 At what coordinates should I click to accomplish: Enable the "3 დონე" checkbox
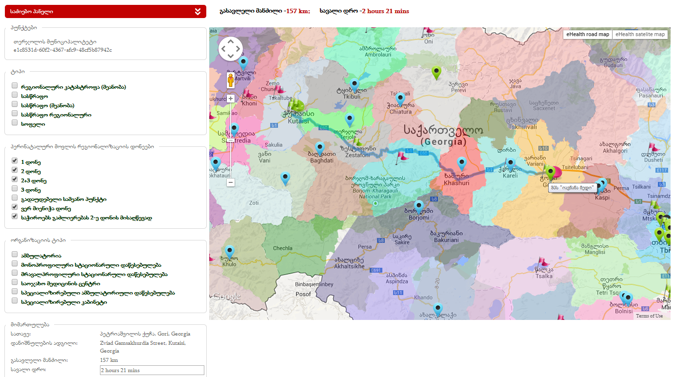point(15,189)
